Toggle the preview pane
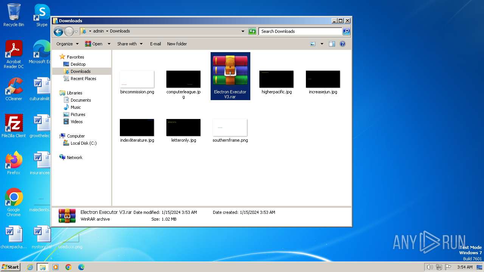 click(x=332, y=44)
